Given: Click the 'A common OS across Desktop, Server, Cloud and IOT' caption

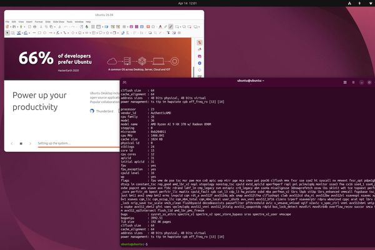Looking at the screenshot, I should point(139,69).
